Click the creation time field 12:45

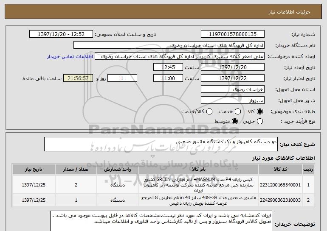point(168,67)
